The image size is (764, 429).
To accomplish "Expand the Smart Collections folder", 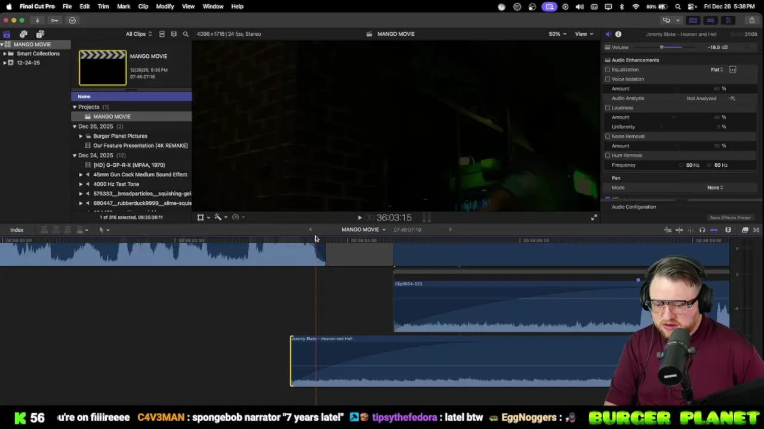I will (5, 54).
